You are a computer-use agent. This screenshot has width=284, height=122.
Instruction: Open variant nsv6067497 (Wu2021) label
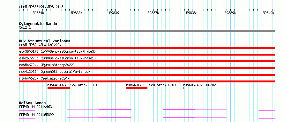[x=201, y=85]
